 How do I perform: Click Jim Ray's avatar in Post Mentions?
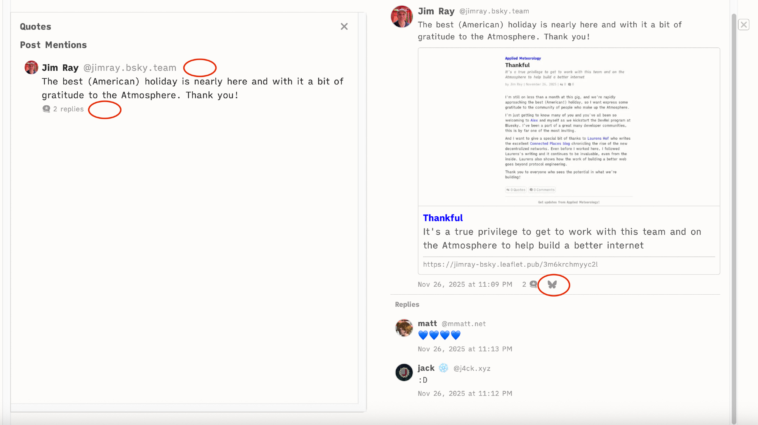[x=31, y=68]
